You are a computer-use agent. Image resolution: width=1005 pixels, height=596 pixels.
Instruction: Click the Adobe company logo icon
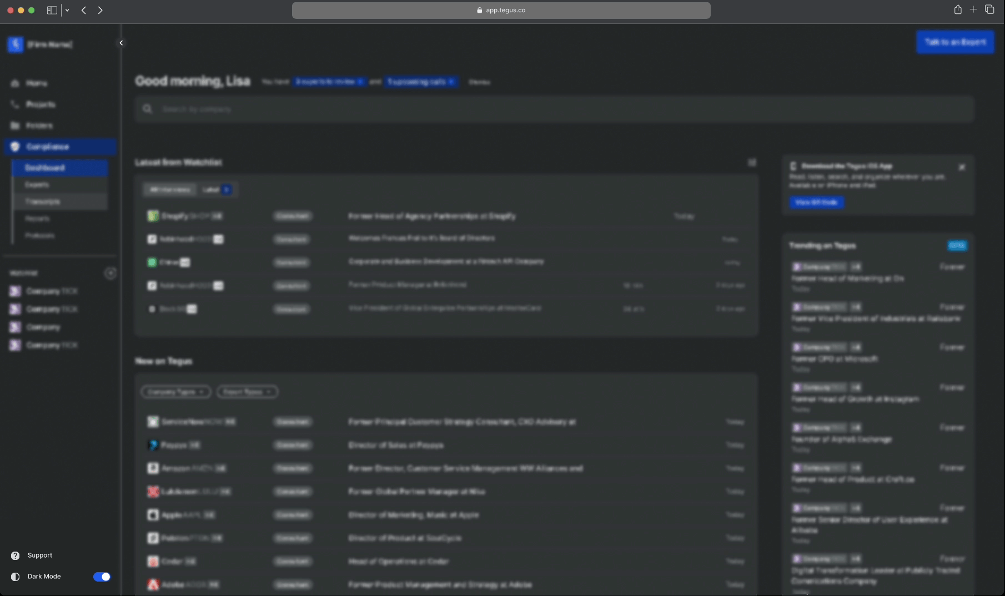coord(153,584)
